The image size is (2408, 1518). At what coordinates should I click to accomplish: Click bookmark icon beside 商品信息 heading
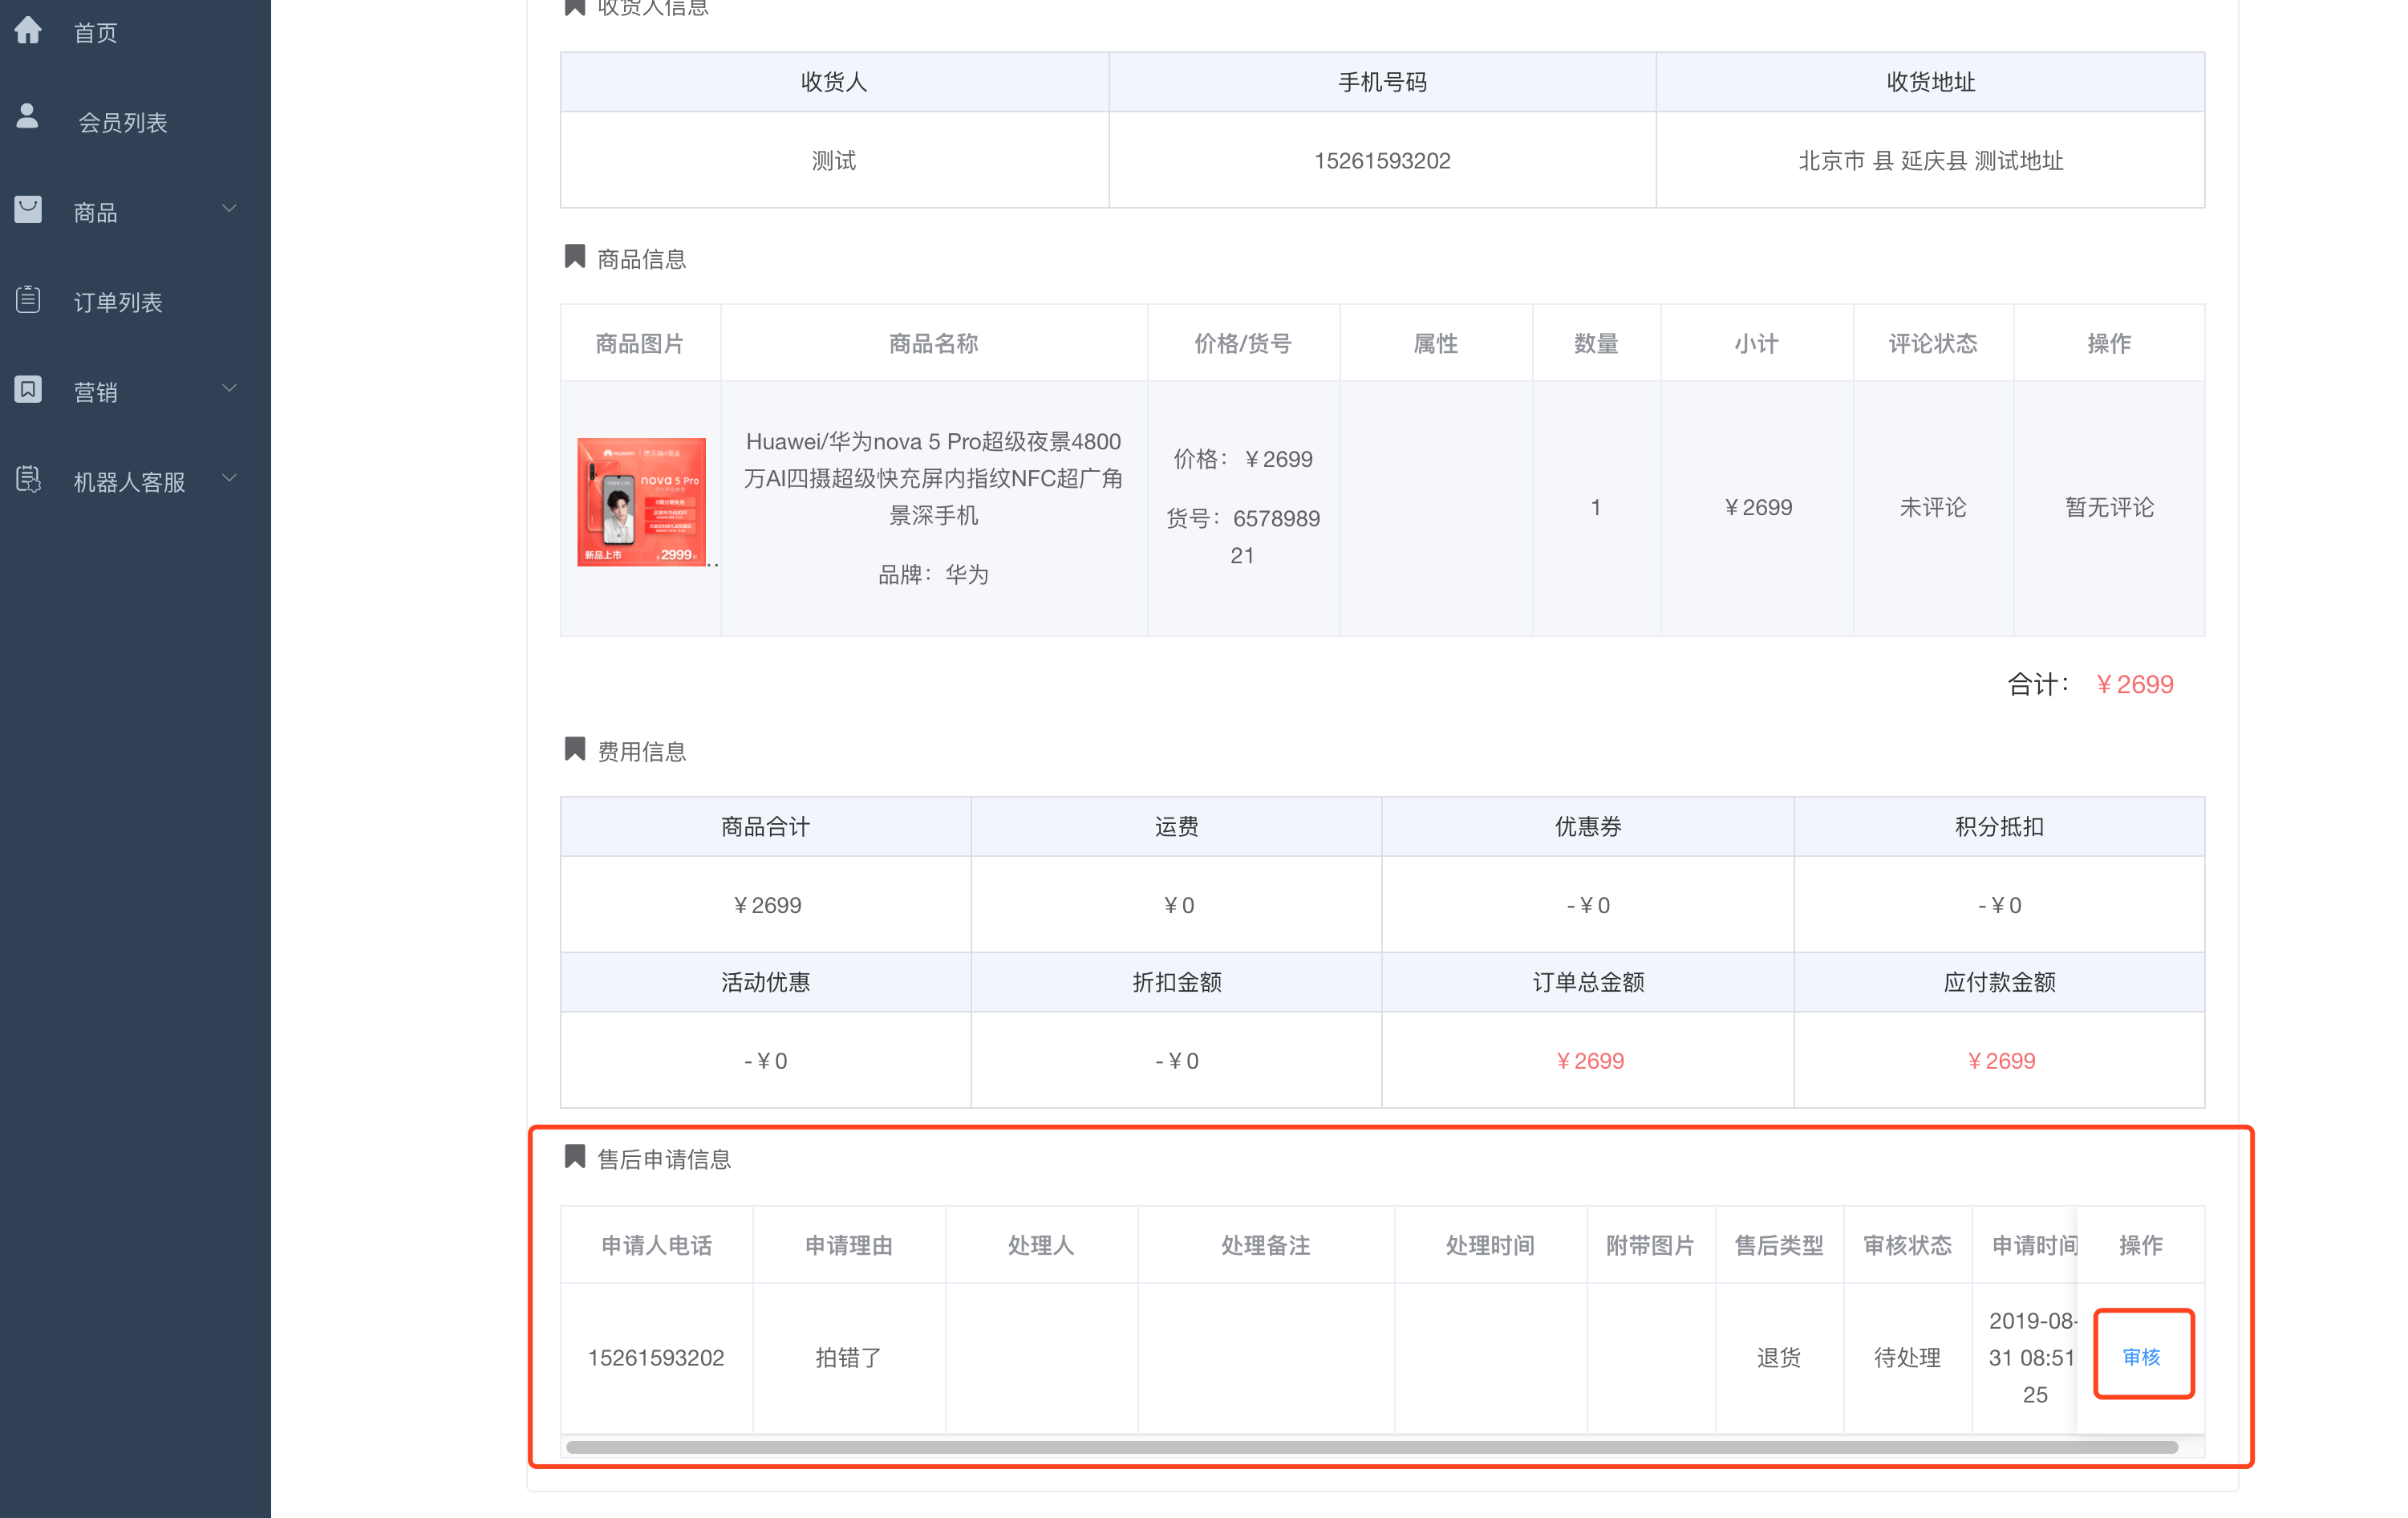coord(574,256)
